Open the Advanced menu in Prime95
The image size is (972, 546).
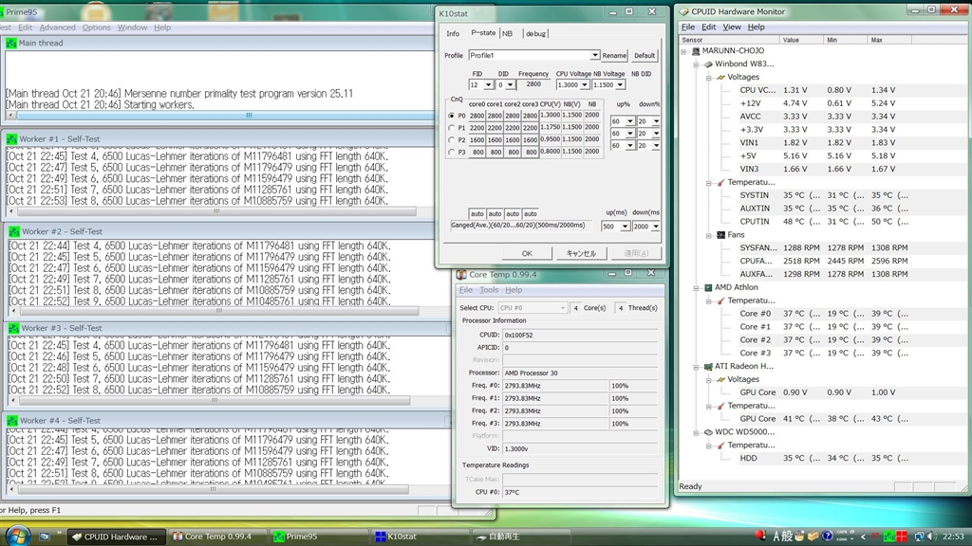57,27
